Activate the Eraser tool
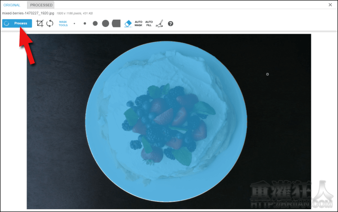Image resolution: width=338 pixels, height=212 pixels. coord(128,23)
